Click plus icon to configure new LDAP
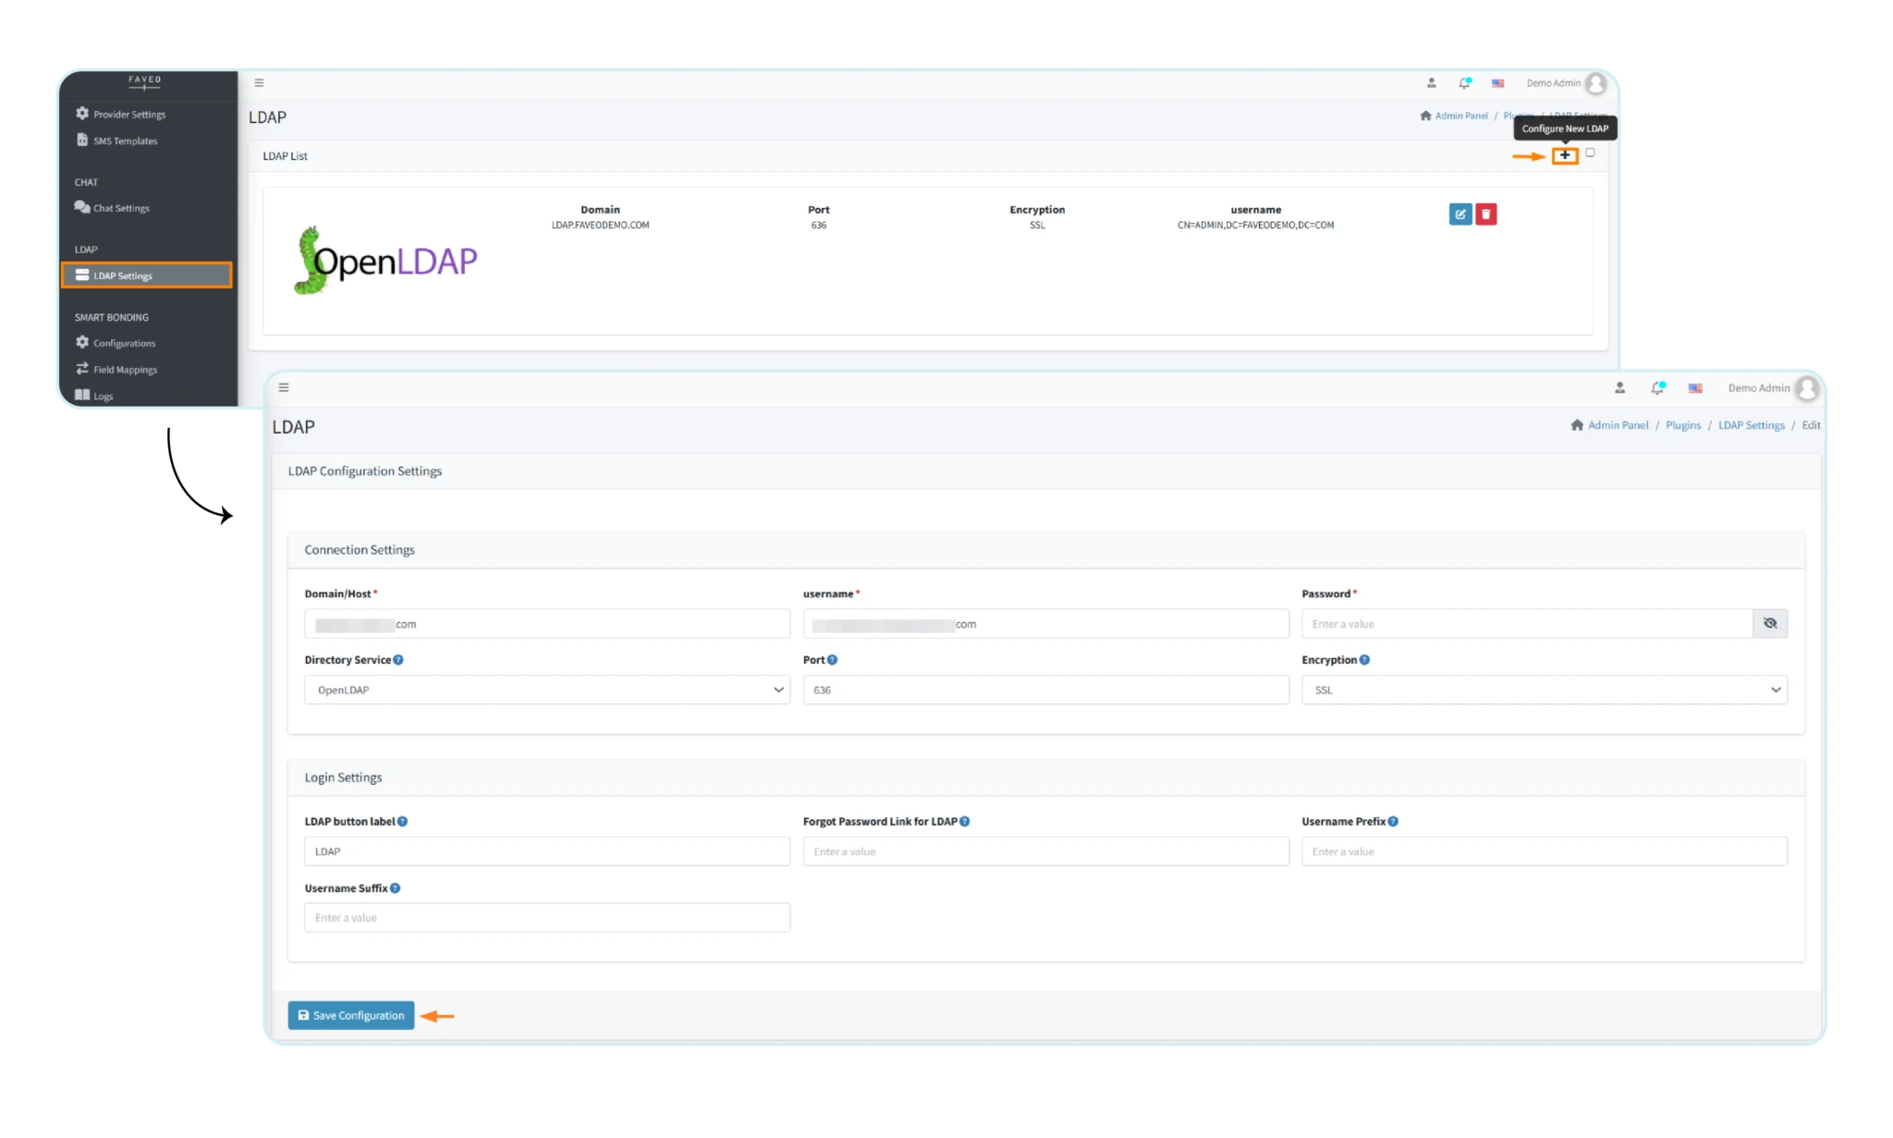Viewport: 1893px width, 1138px height. tap(1564, 155)
